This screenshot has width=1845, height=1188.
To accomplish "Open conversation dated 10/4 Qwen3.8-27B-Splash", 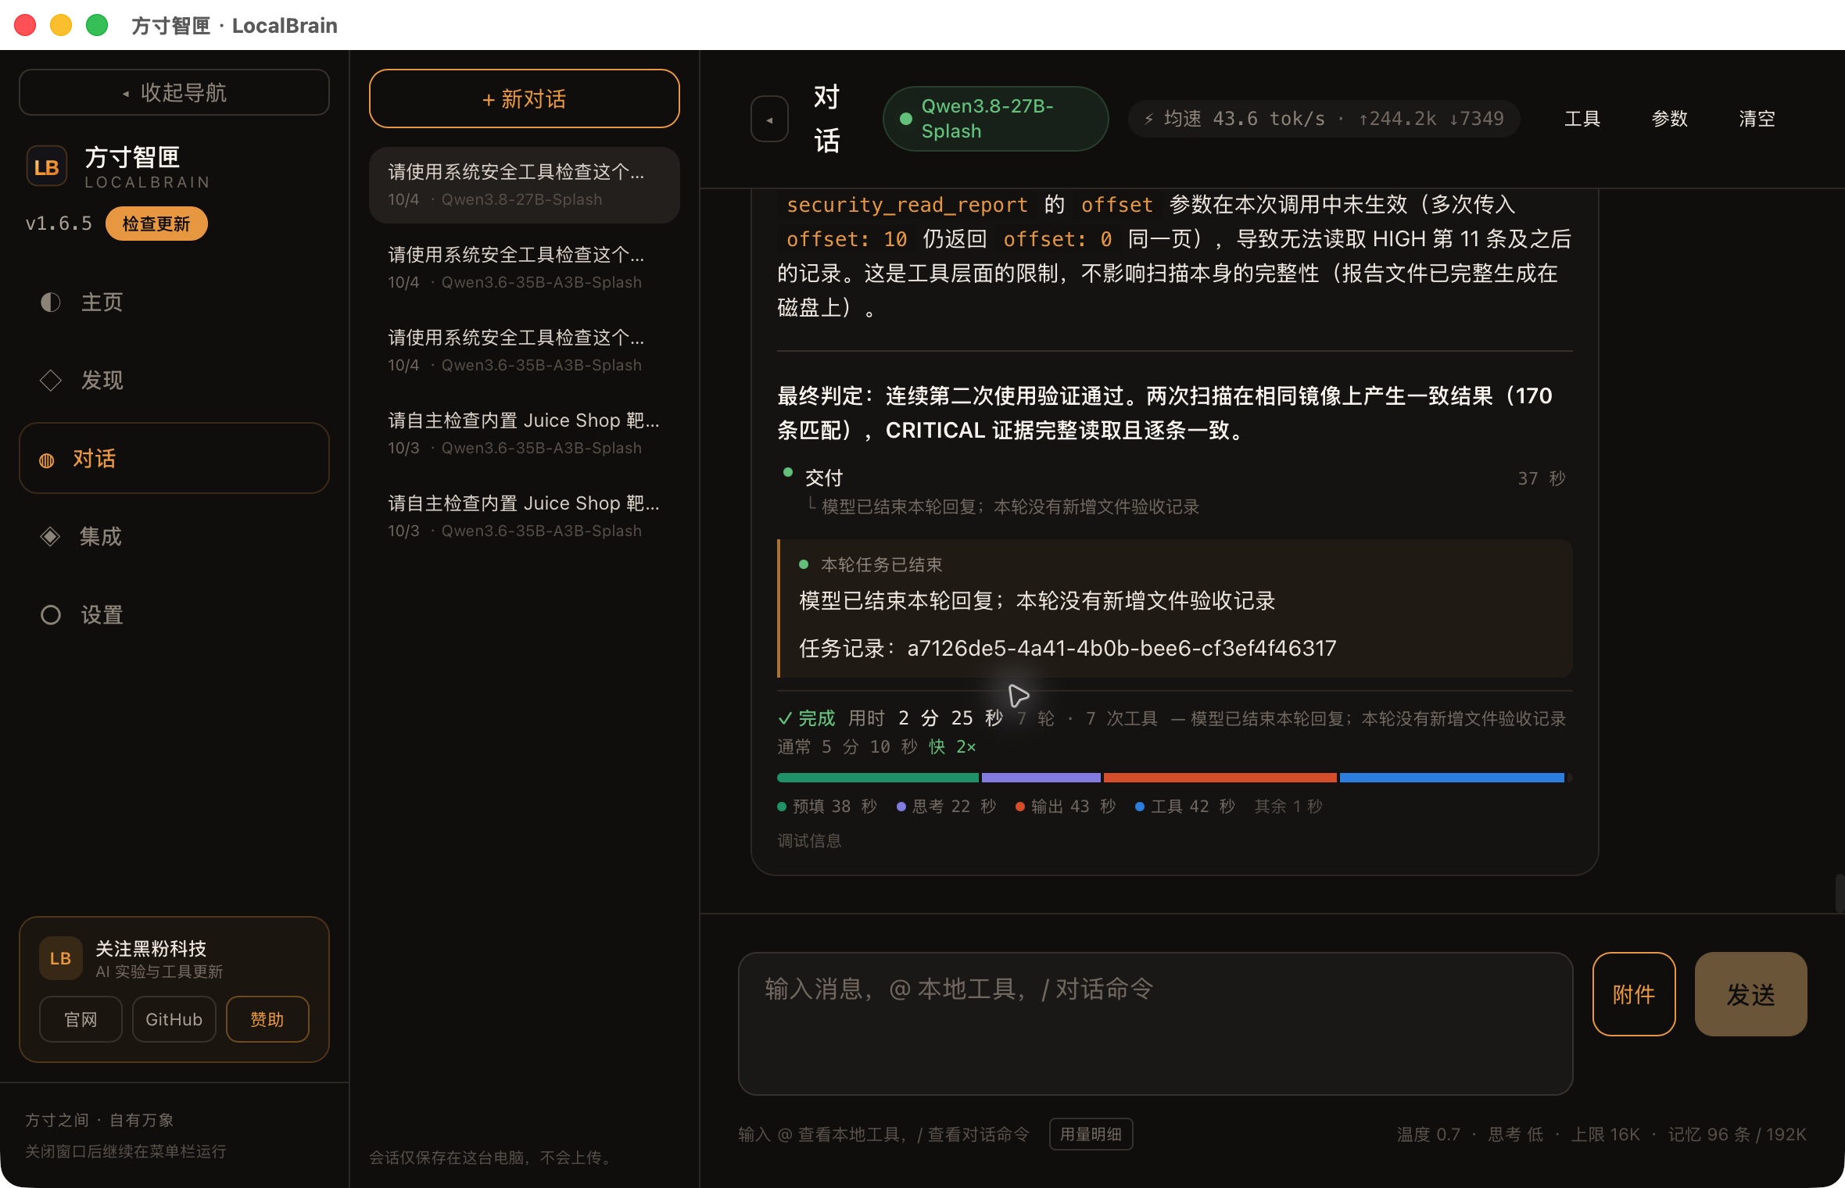I will coord(525,185).
